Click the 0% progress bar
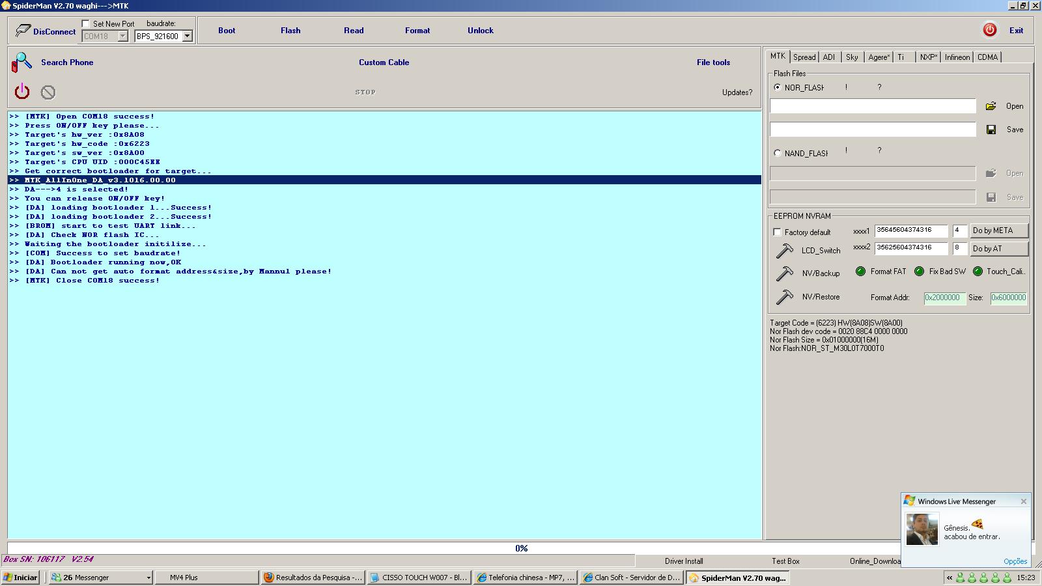Screen dimensions: 1042x586 click(x=521, y=548)
